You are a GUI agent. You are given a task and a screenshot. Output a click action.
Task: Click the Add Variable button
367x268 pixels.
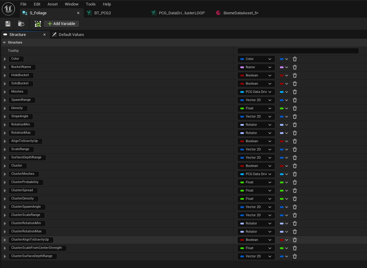61,24
